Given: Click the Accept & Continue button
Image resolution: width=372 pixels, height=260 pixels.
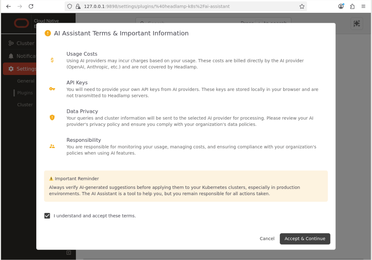Looking at the screenshot, I should pyautogui.click(x=305, y=239).
